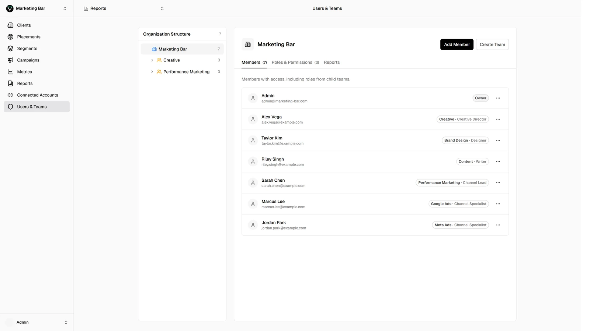The height and width of the screenshot is (331, 590).
Task: Click the Marketing Bar building icon in tree
Action: coord(154,49)
